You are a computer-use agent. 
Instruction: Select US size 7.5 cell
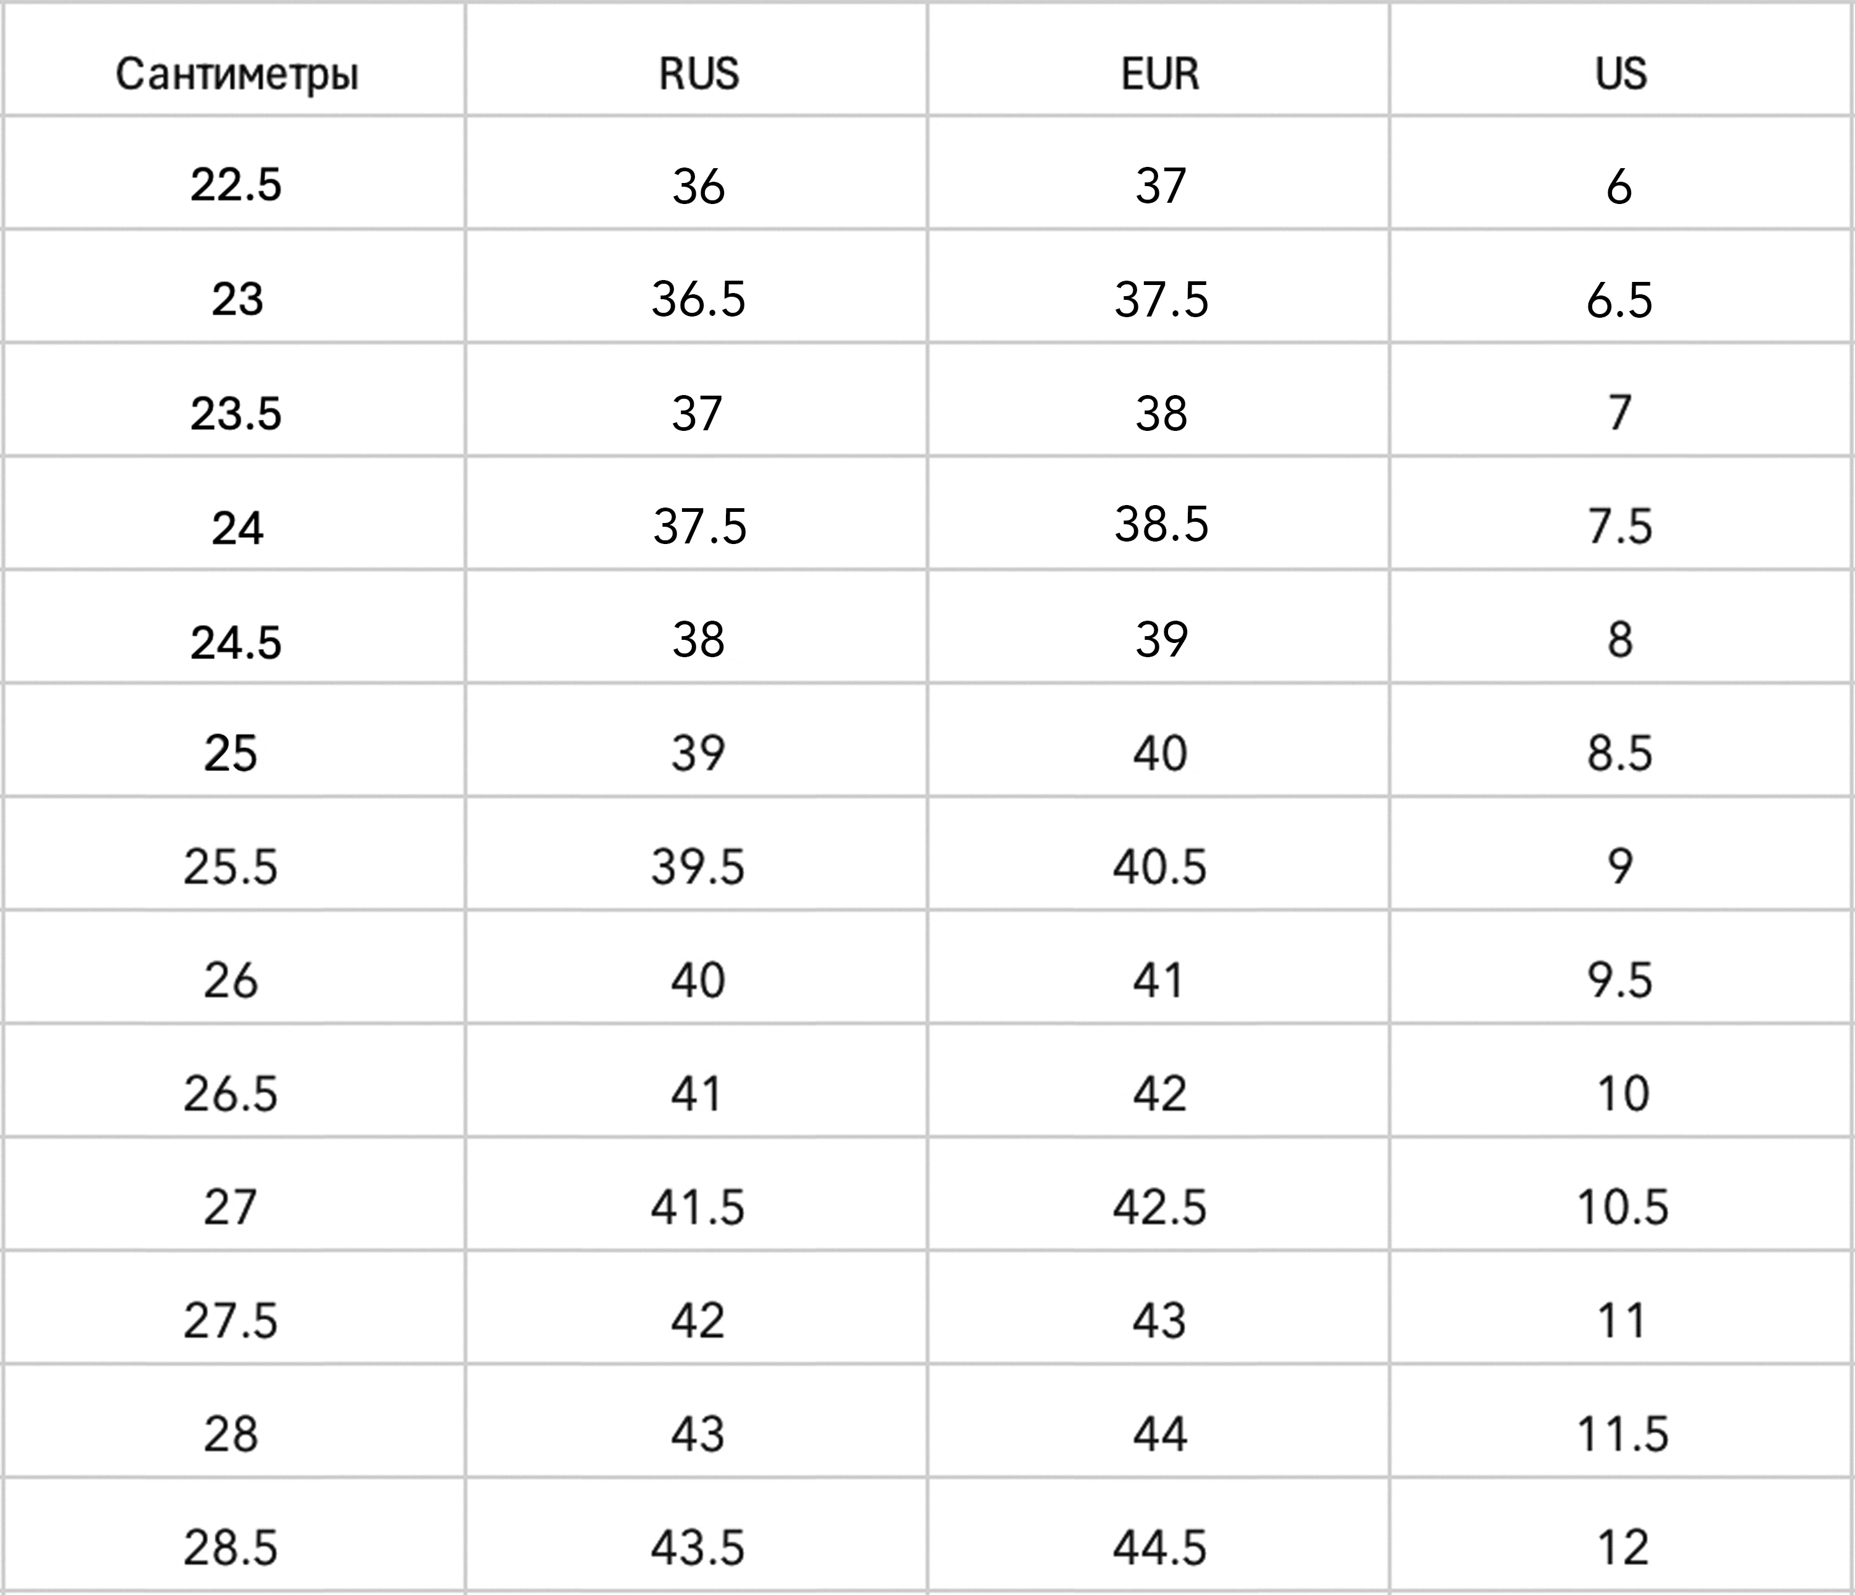1619,526
